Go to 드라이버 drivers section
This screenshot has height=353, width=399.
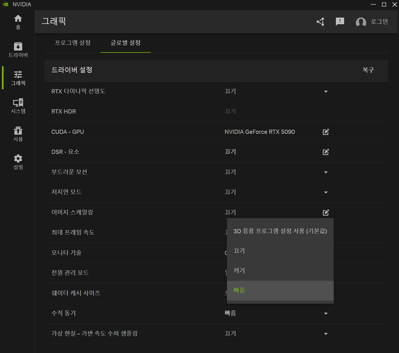click(x=18, y=50)
